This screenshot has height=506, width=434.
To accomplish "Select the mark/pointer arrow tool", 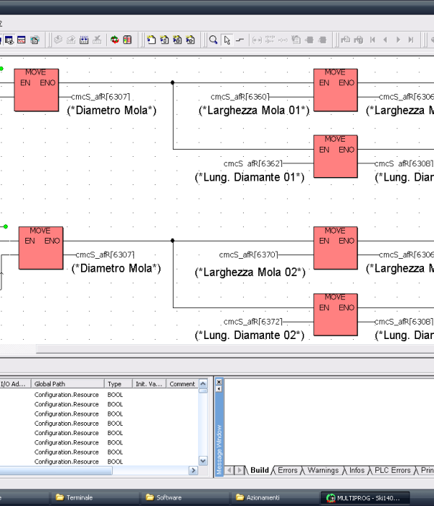I will 227,40.
